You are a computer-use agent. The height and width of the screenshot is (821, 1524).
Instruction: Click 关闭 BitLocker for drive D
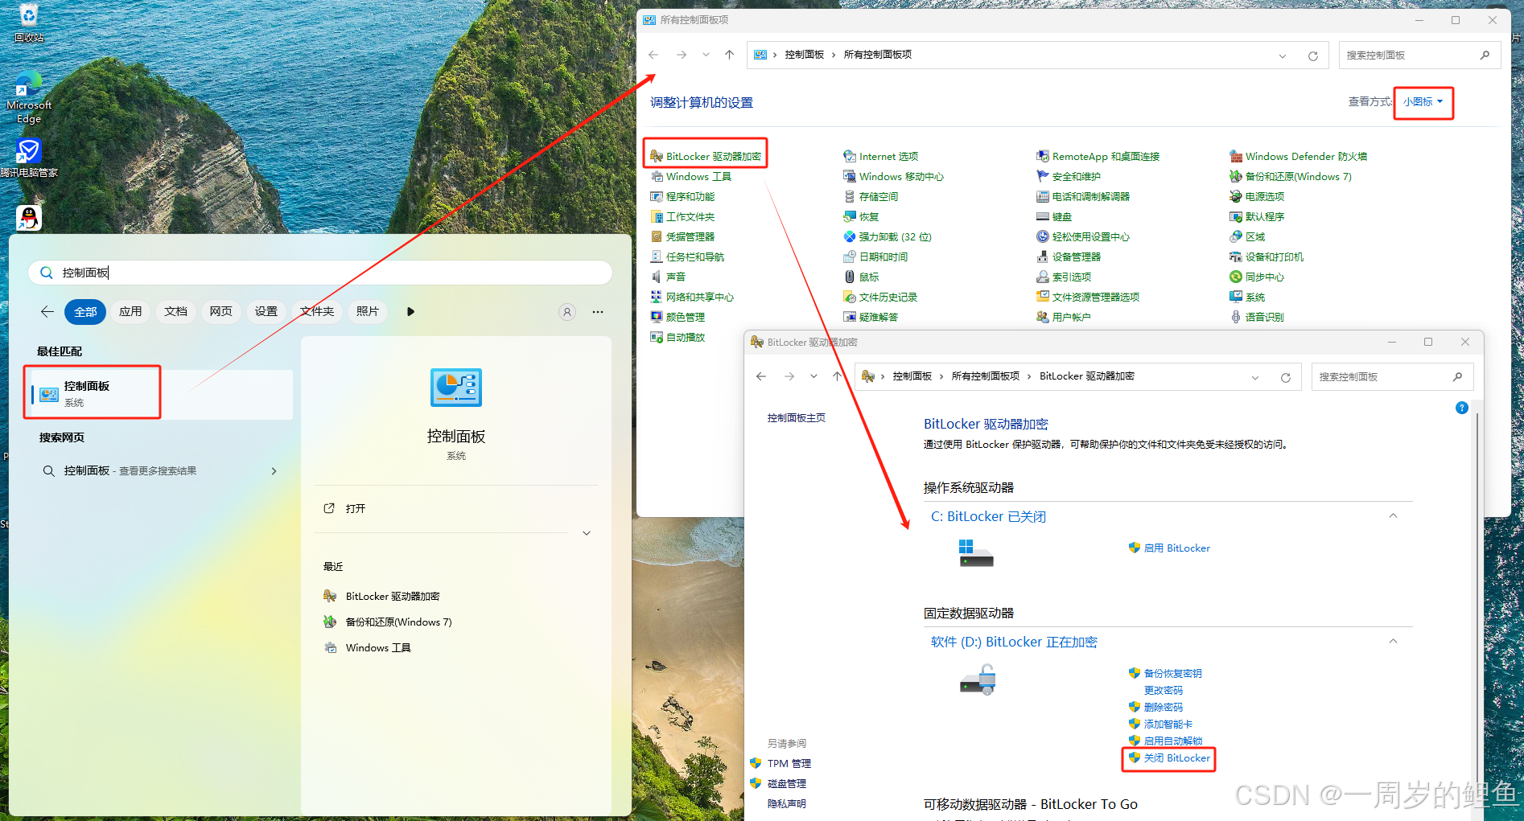coord(1169,758)
